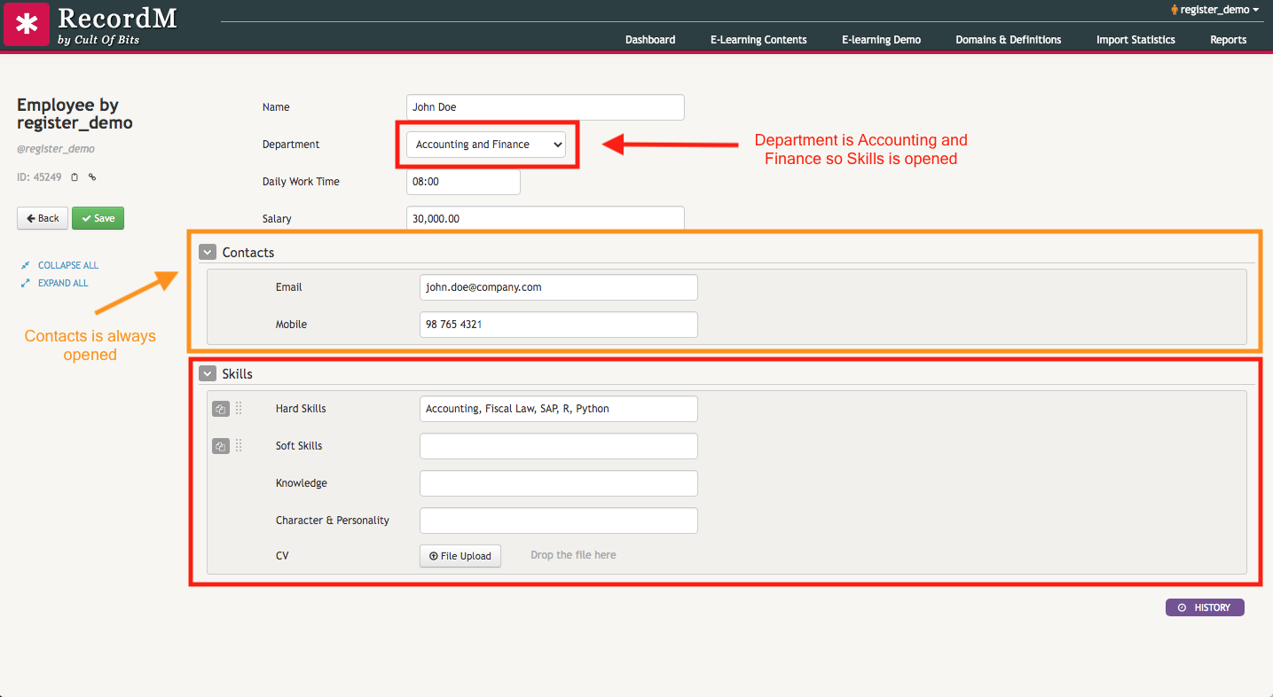Click the copy ID clipboard icon
This screenshot has height=697, width=1273.
coord(75,176)
